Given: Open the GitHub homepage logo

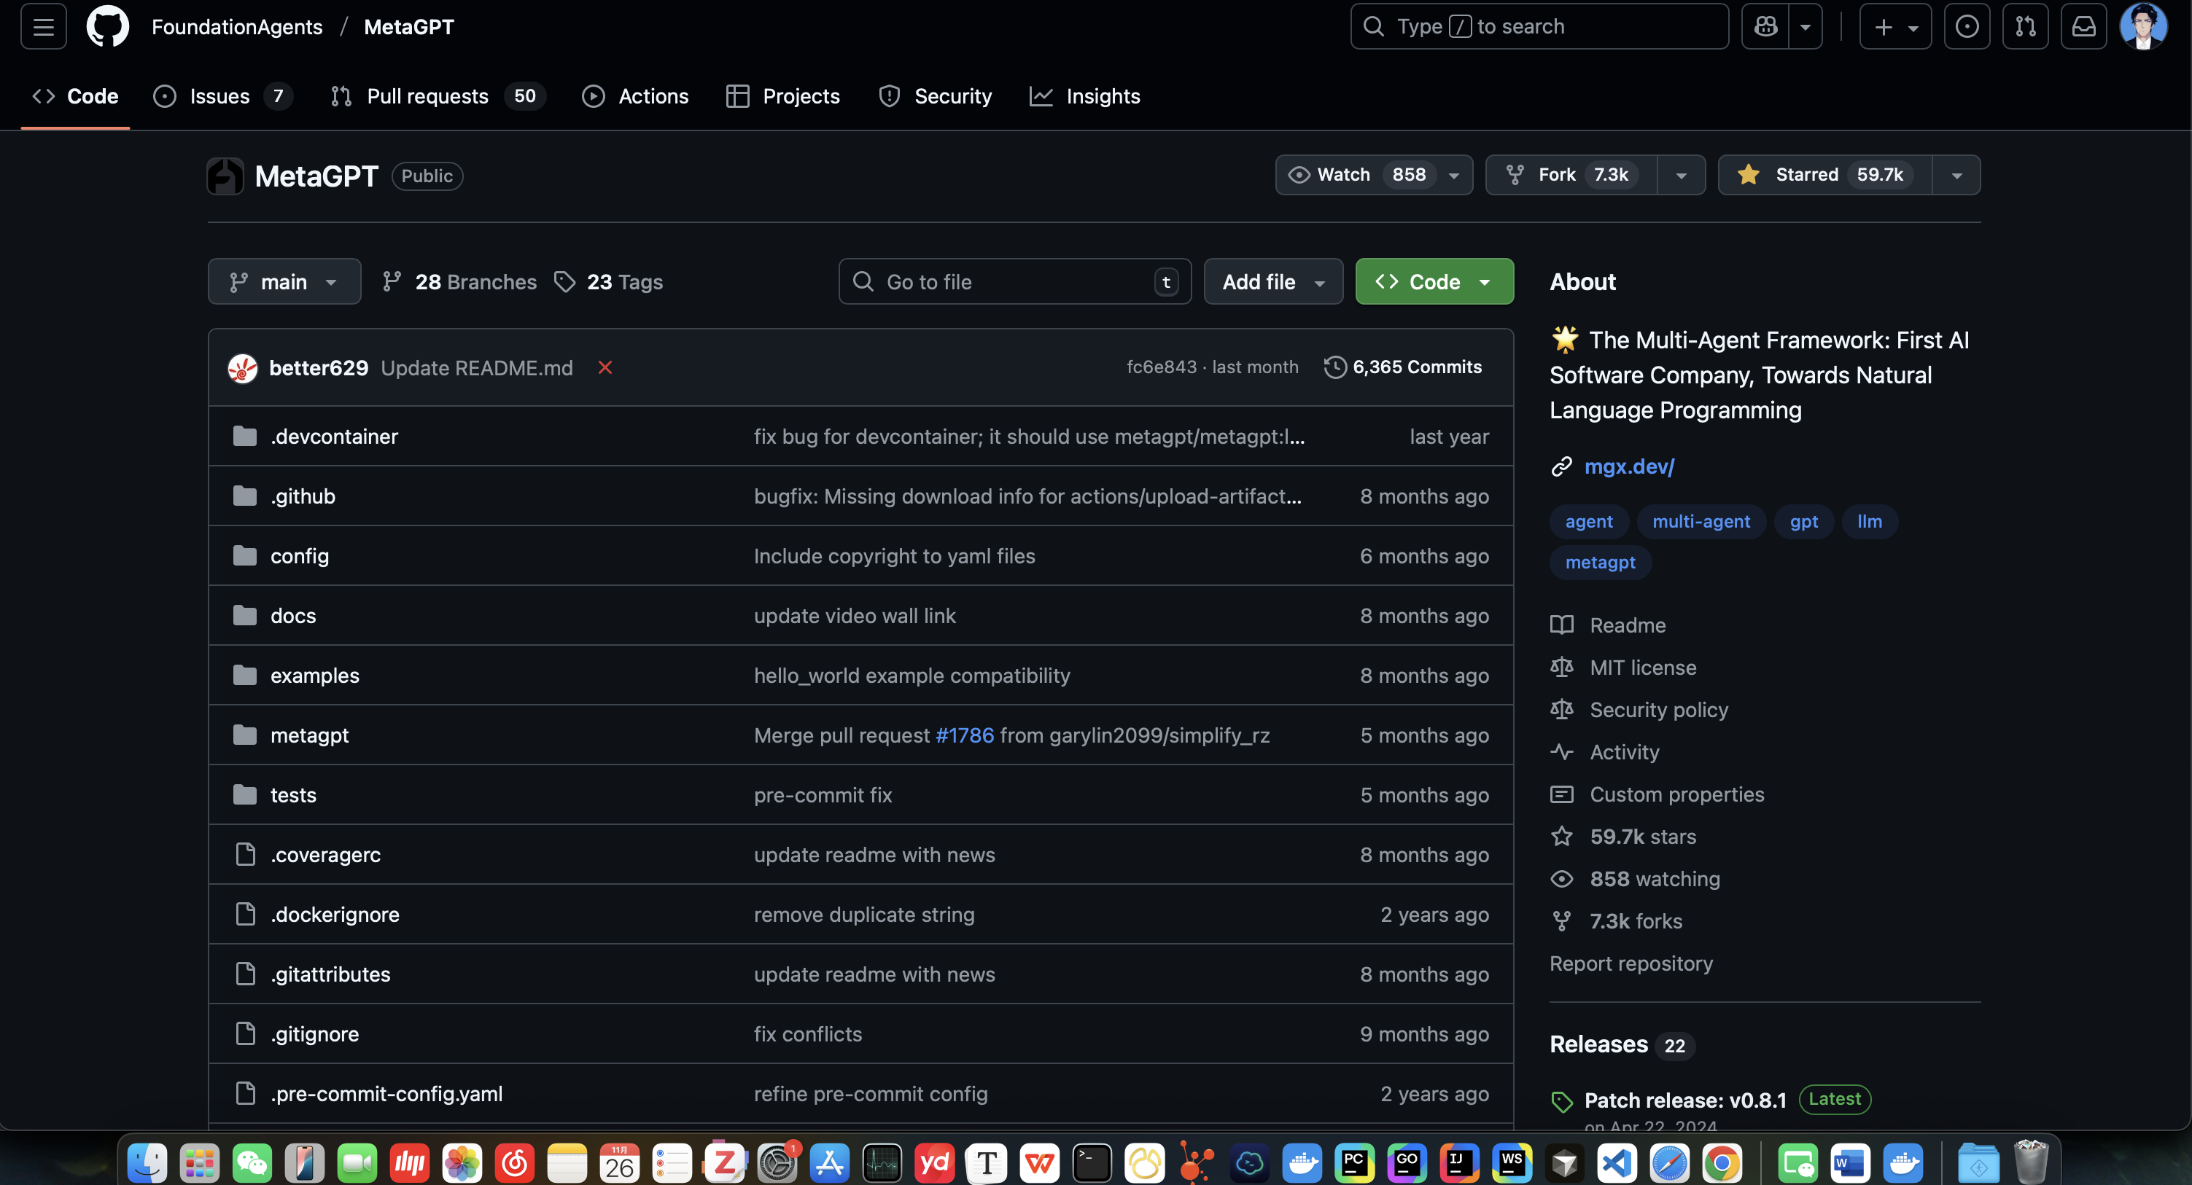Looking at the screenshot, I should click(x=107, y=26).
